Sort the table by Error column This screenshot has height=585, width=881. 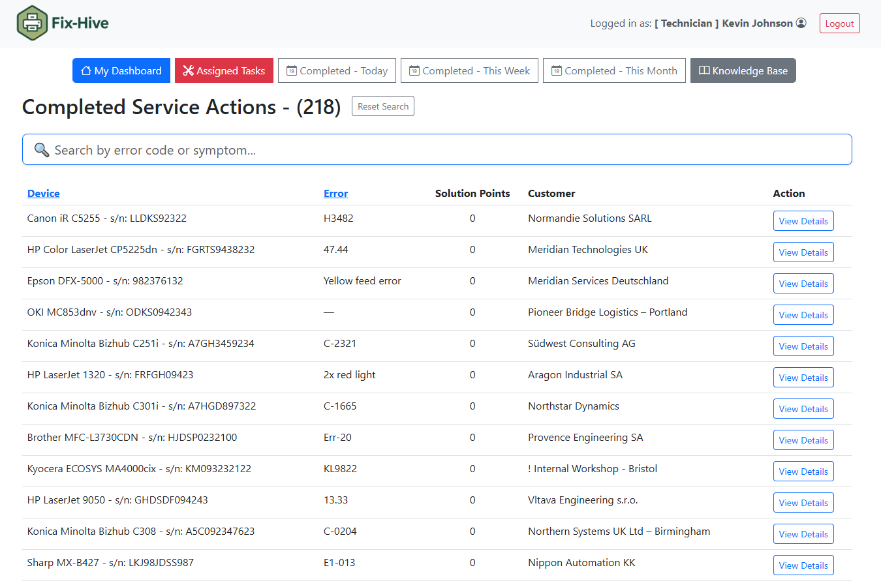335,193
